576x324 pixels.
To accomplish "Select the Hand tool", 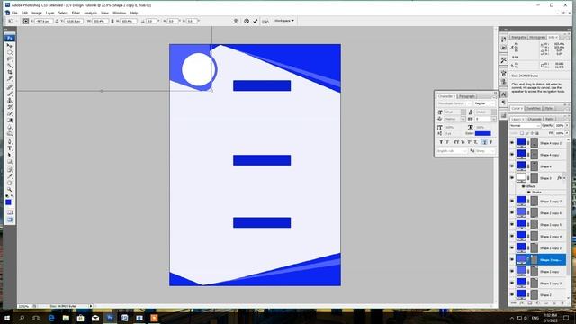I will 10,183.
